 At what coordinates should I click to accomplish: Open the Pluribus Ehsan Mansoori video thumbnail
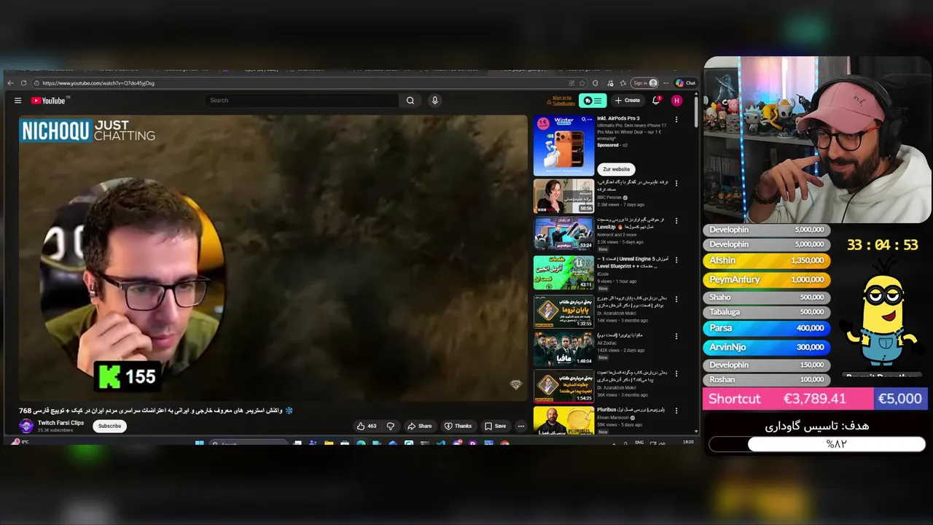tap(563, 421)
